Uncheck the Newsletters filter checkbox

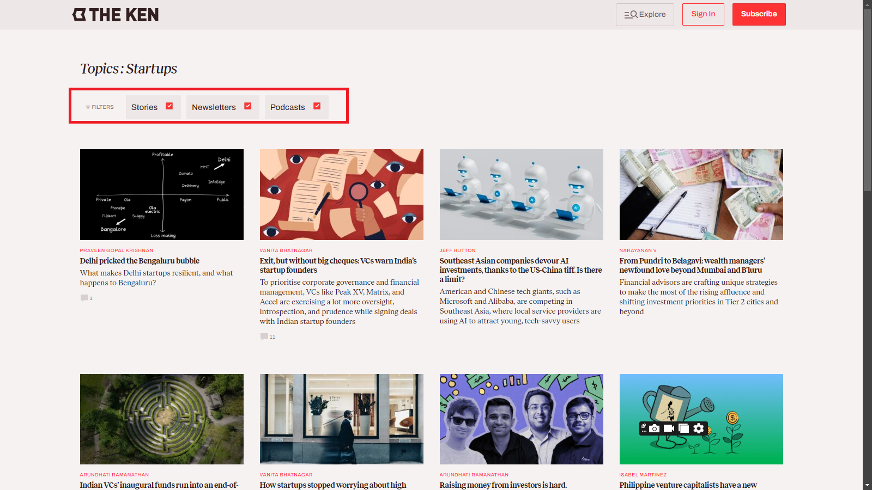[248, 106]
